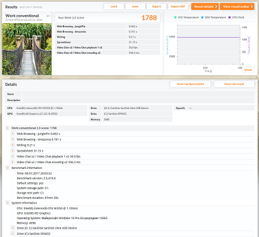Expand Web Browsing - Amazonia tree row
Image resolution: width=259 pixels, height=237 pixels.
(x=13, y=140)
